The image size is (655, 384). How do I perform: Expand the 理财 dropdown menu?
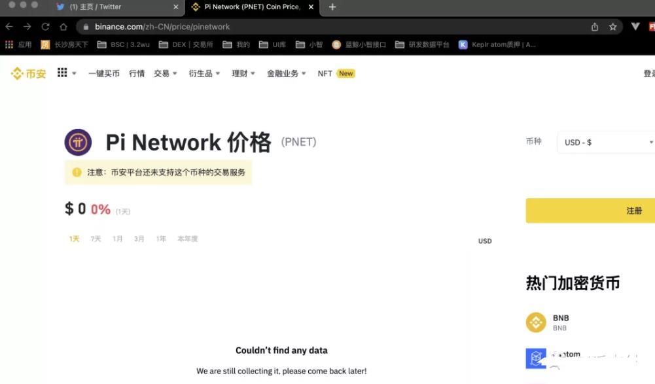243,73
